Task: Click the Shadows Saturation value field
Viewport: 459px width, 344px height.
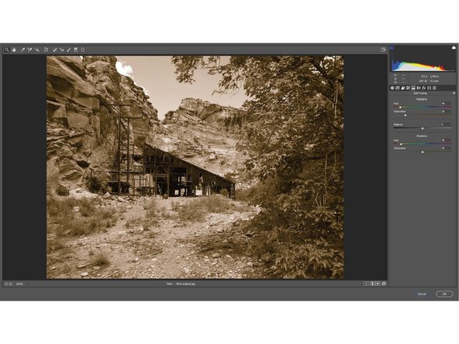Action: coord(446,148)
